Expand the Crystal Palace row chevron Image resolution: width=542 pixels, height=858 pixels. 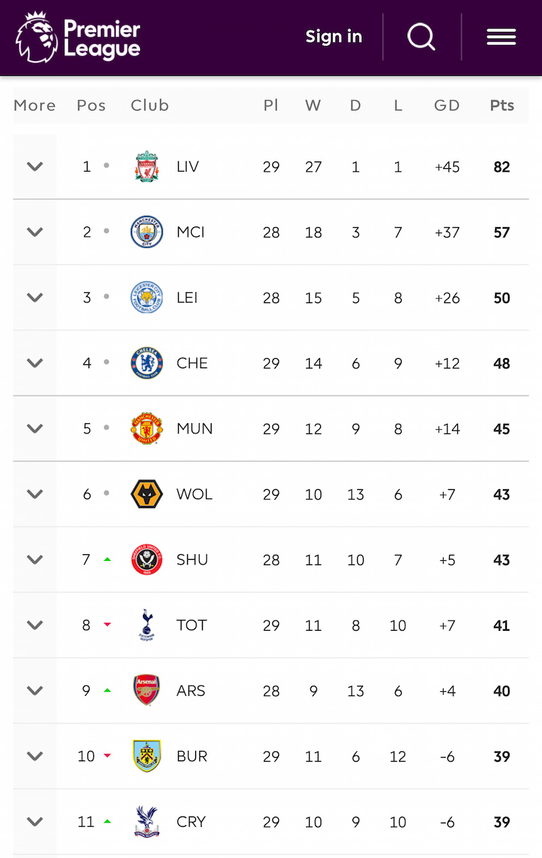point(35,822)
